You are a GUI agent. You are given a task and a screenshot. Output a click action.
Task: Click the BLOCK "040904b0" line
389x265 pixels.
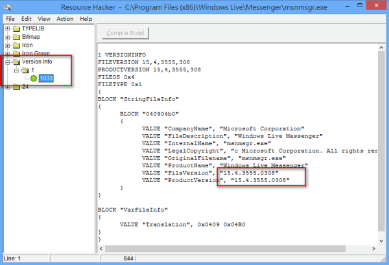coord(149,114)
